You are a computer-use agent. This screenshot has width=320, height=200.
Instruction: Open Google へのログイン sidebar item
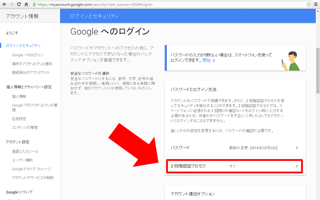pyautogui.click(x=27, y=55)
